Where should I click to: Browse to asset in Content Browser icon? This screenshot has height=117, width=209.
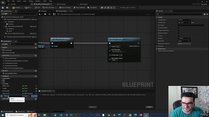pyautogui.click(x=8, y=7)
